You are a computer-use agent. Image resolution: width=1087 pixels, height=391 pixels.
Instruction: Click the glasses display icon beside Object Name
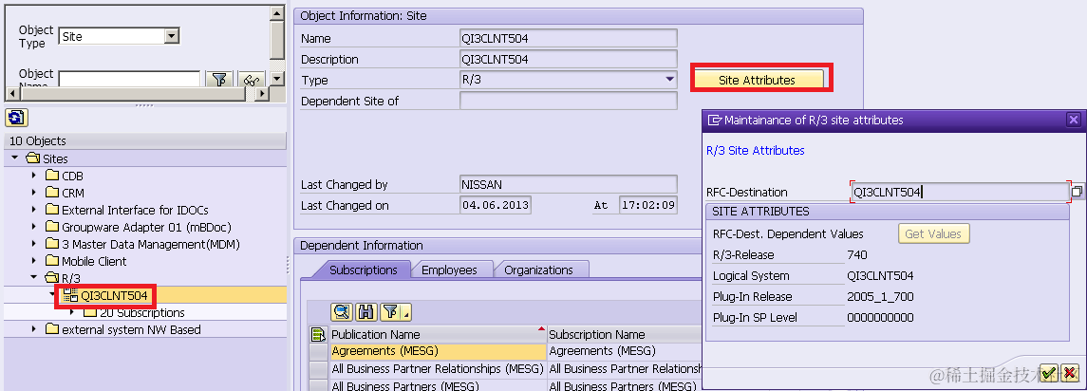point(251,79)
